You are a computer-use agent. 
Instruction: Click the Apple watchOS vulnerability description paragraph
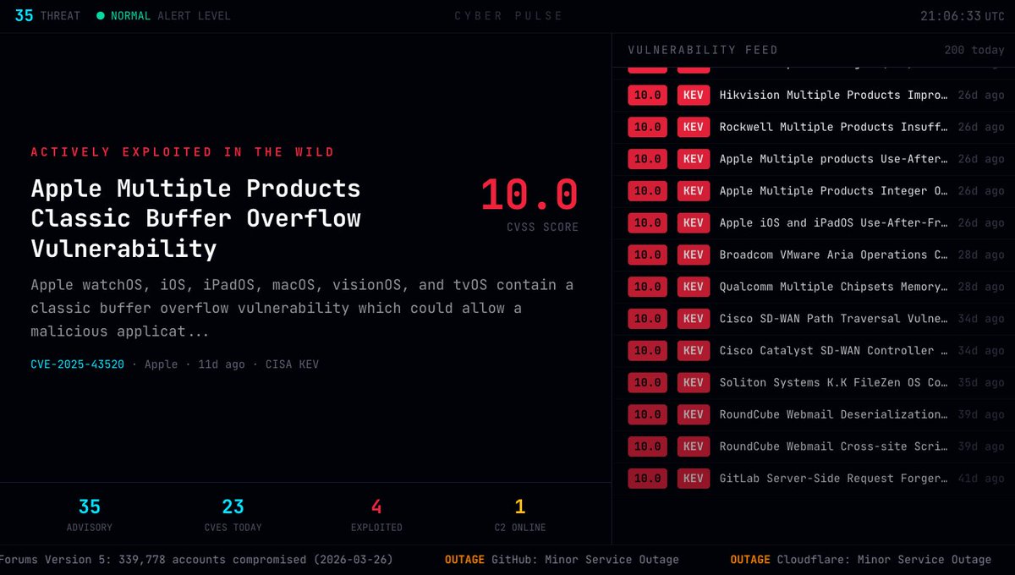(x=302, y=308)
